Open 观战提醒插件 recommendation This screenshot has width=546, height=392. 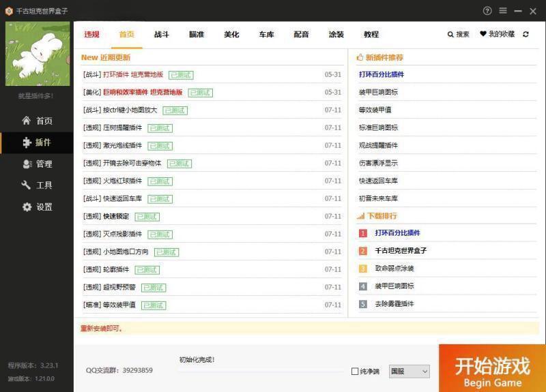tap(378, 145)
